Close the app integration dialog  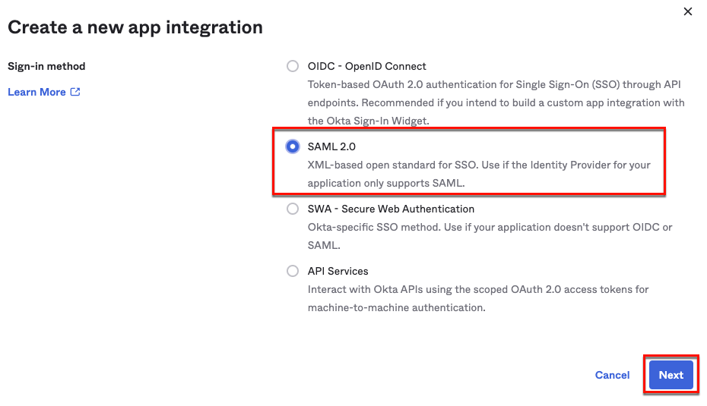coord(688,11)
